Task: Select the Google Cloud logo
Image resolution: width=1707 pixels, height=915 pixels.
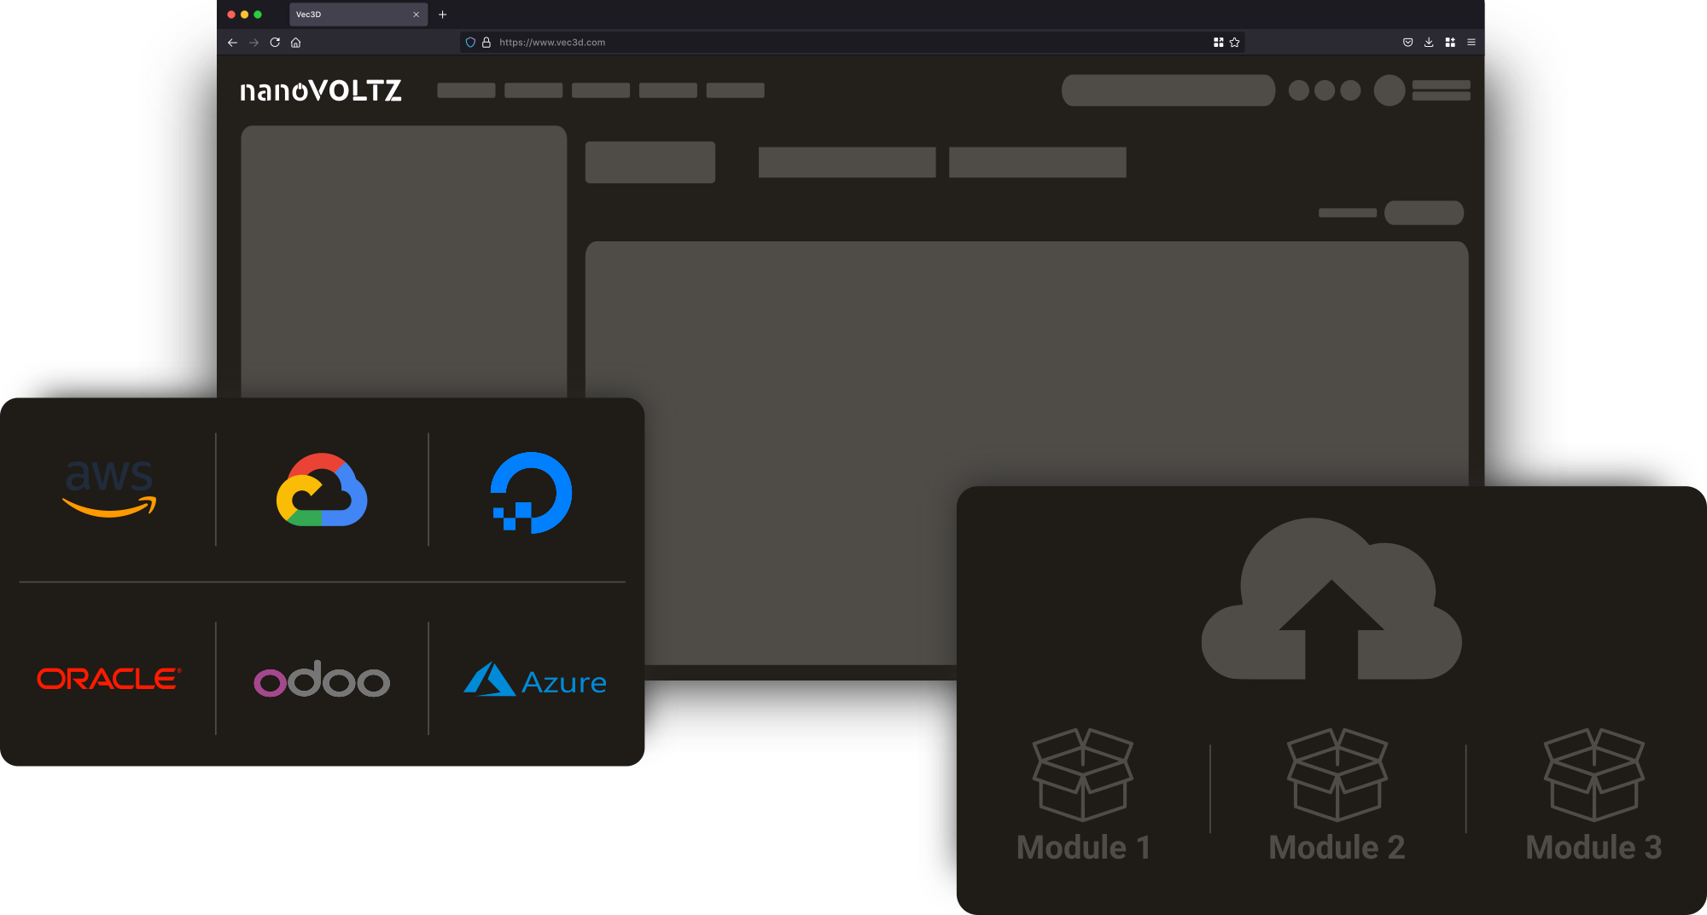Action: click(322, 489)
